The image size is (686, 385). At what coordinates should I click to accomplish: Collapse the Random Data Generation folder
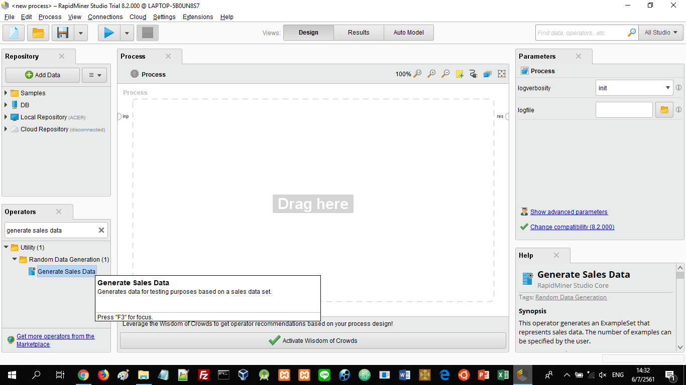(15, 259)
